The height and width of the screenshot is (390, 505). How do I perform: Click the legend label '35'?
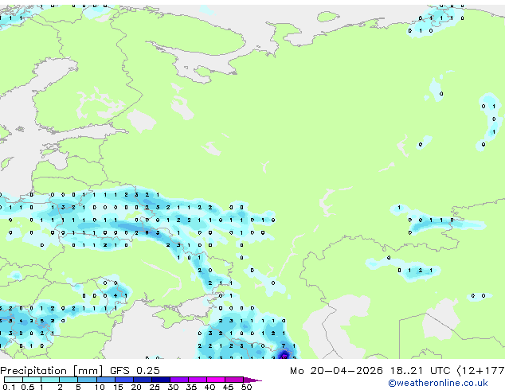coord(191,387)
